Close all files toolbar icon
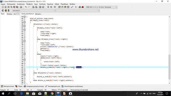171x96 pixels. point(17,7)
